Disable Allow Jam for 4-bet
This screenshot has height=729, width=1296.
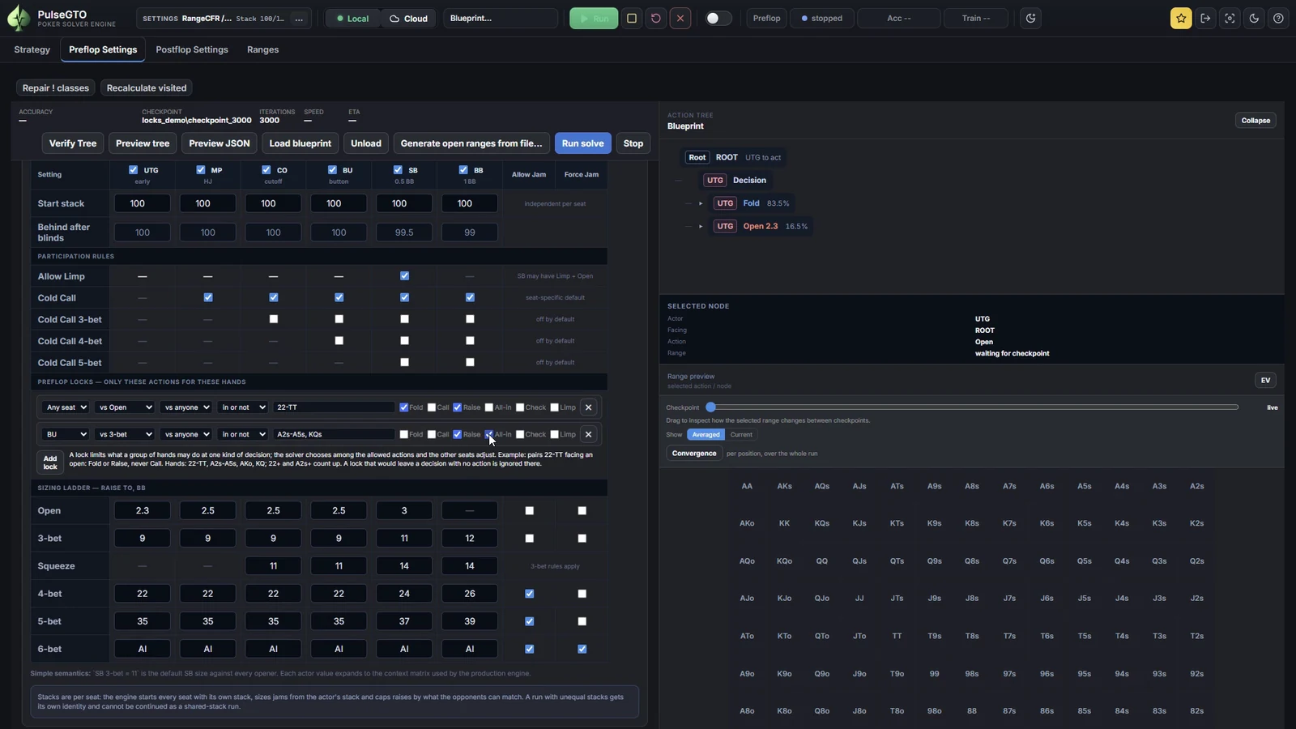pyautogui.click(x=530, y=594)
